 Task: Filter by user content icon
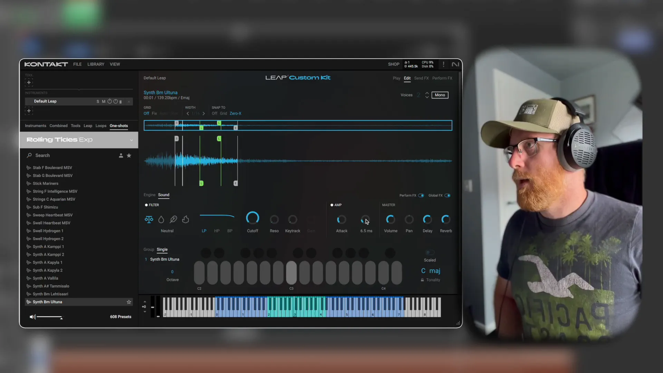(121, 156)
